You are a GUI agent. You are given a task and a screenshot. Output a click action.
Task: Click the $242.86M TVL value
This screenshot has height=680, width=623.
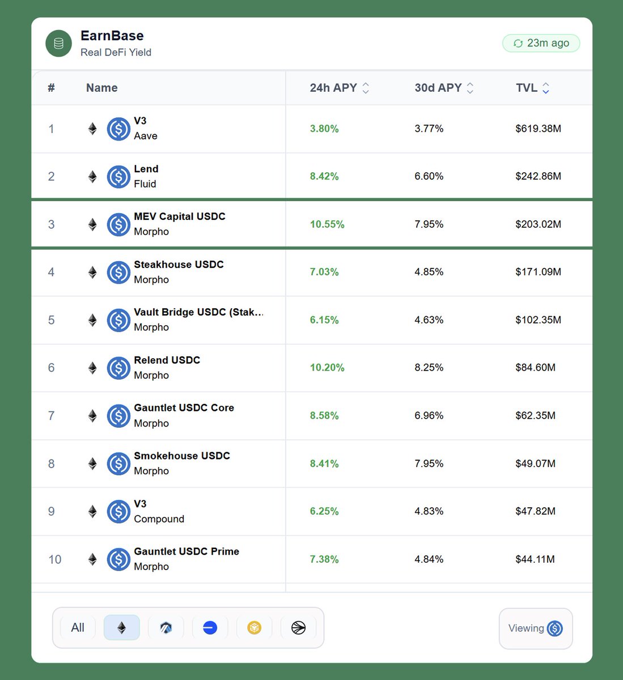[x=539, y=177]
